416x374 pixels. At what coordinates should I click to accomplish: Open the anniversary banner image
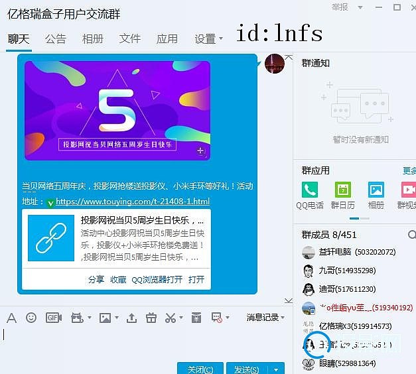pyautogui.click(x=117, y=111)
